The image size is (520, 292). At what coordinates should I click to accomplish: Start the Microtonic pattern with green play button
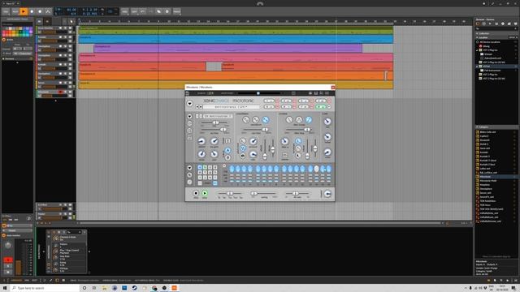pos(205,193)
